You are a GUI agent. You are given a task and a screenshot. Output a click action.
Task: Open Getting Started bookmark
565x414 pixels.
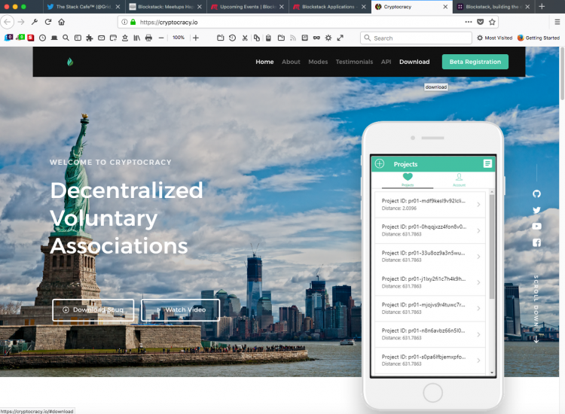point(539,38)
